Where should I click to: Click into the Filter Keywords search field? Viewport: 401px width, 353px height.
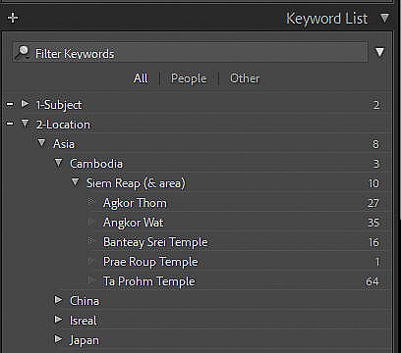click(x=190, y=53)
